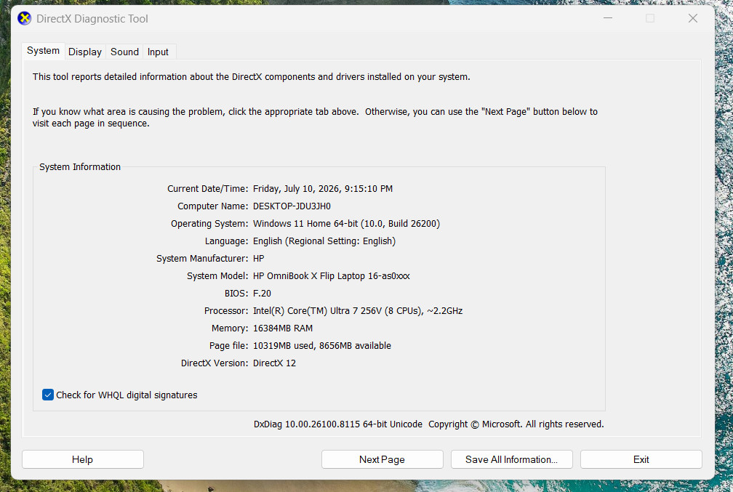Click Save All Information button
This screenshot has width=733, height=492.
pos(511,459)
